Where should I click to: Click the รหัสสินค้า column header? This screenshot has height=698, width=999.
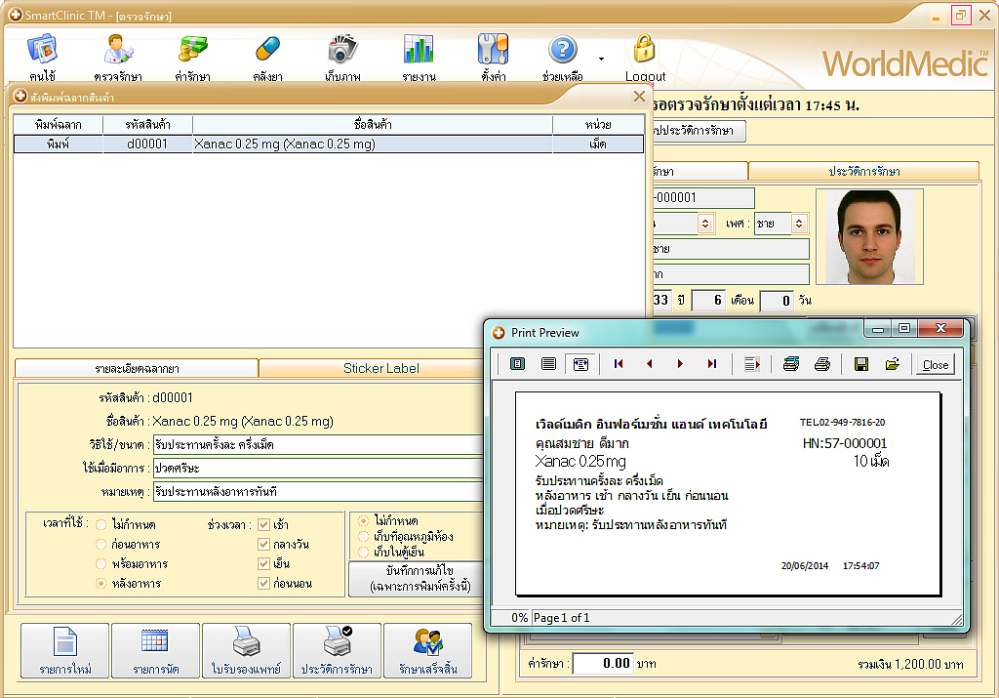(148, 124)
